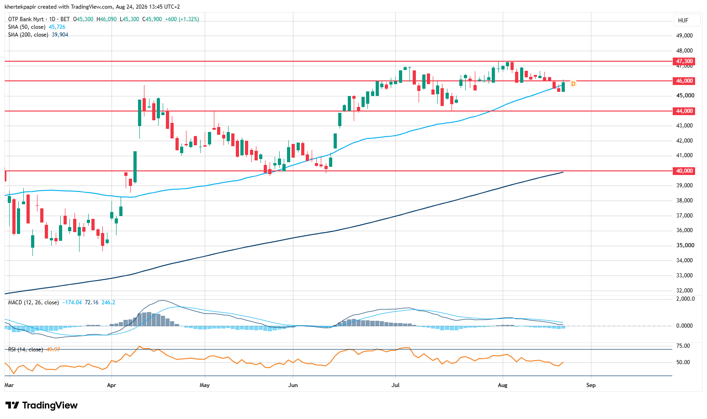This screenshot has width=707, height=419.
Task: Click the 42,000 price axis label
Action: (x=685, y=141)
